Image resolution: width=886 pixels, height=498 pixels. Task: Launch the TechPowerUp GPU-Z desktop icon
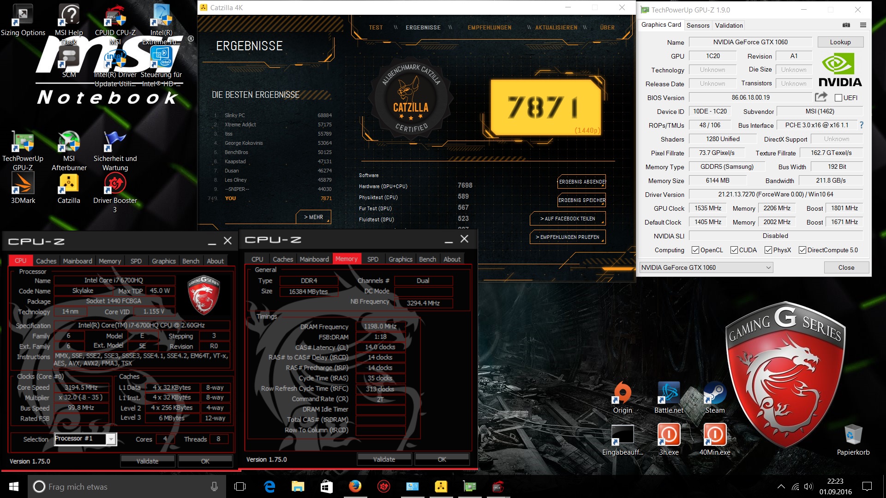(23, 151)
